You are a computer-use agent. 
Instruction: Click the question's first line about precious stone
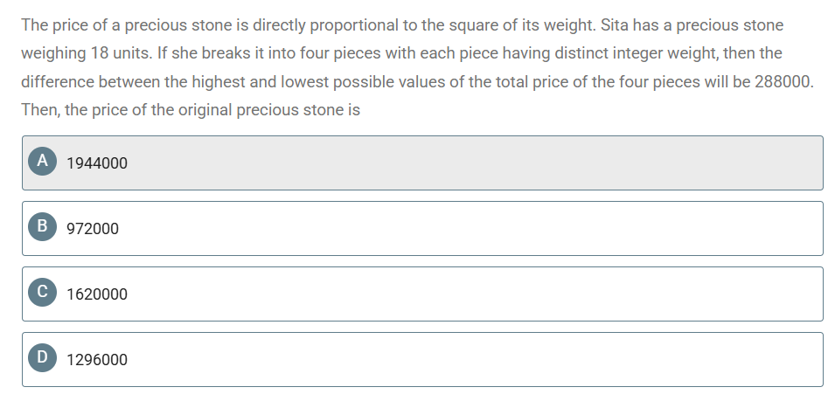(x=402, y=24)
